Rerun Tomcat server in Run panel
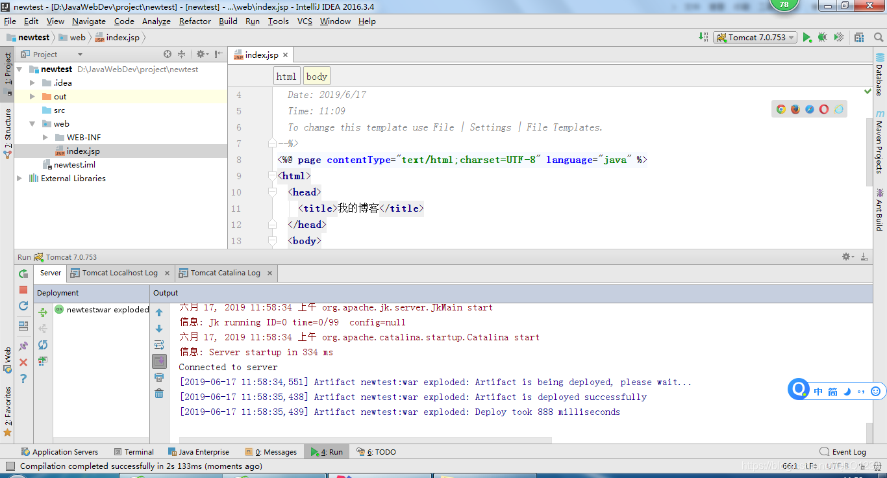Screen dimensions: 887x478 coord(23,273)
